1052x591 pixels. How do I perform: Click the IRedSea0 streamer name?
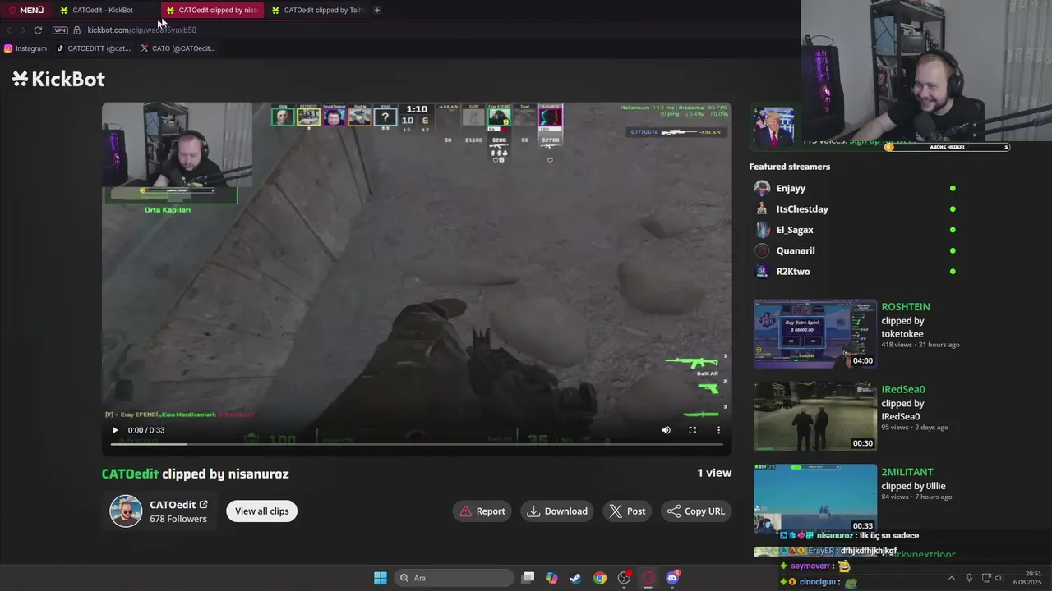click(x=903, y=389)
